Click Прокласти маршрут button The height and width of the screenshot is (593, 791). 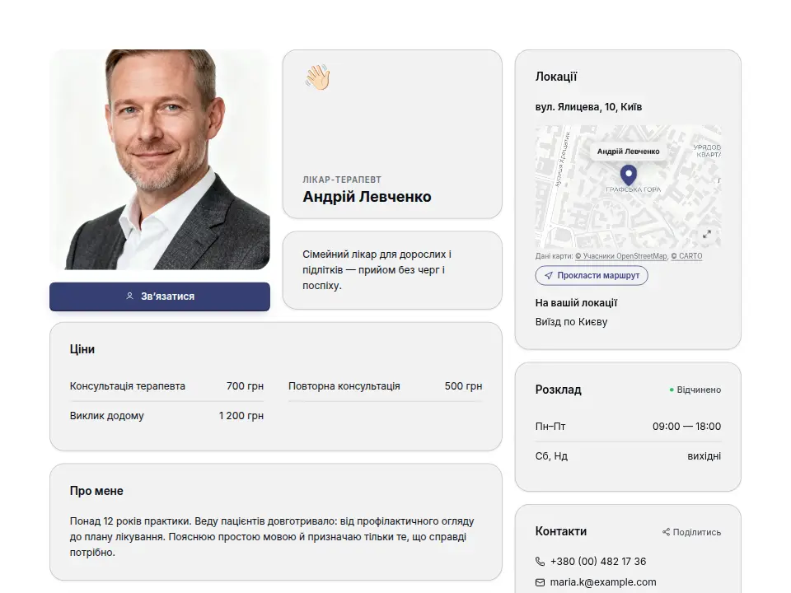coord(592,275)
